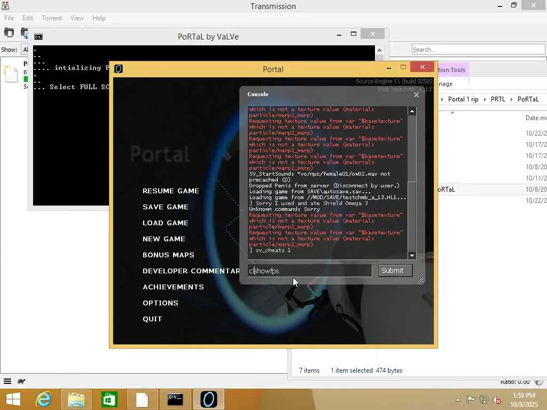The image size is (547, 410).
Task: Open the File menu in Transmission
Action: (9, 18)
